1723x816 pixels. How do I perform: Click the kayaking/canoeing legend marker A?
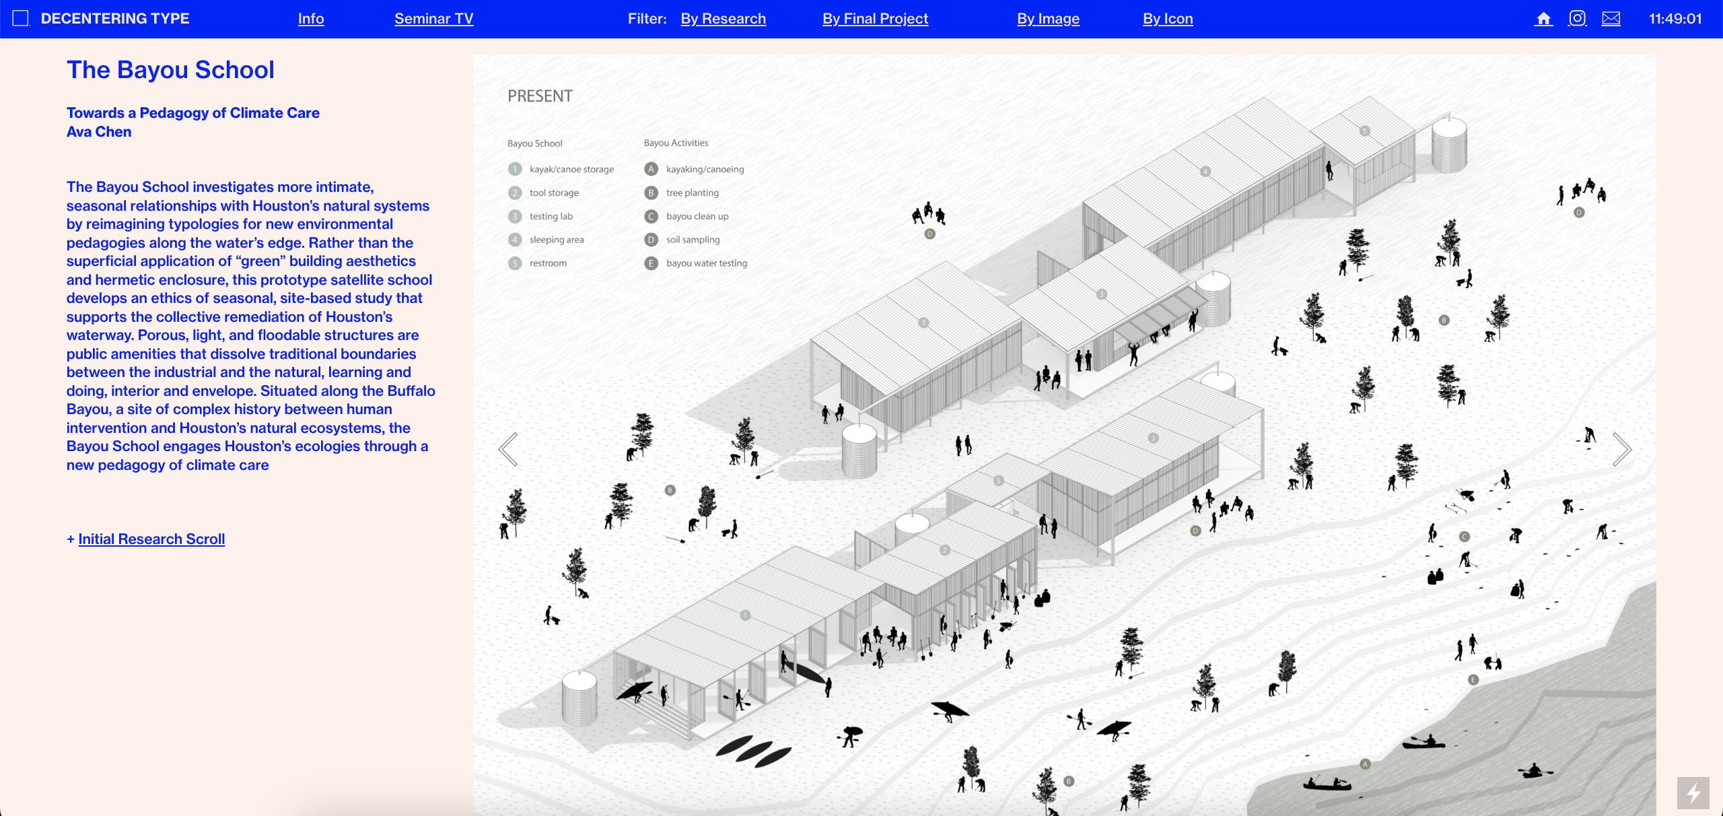point(651,169)
